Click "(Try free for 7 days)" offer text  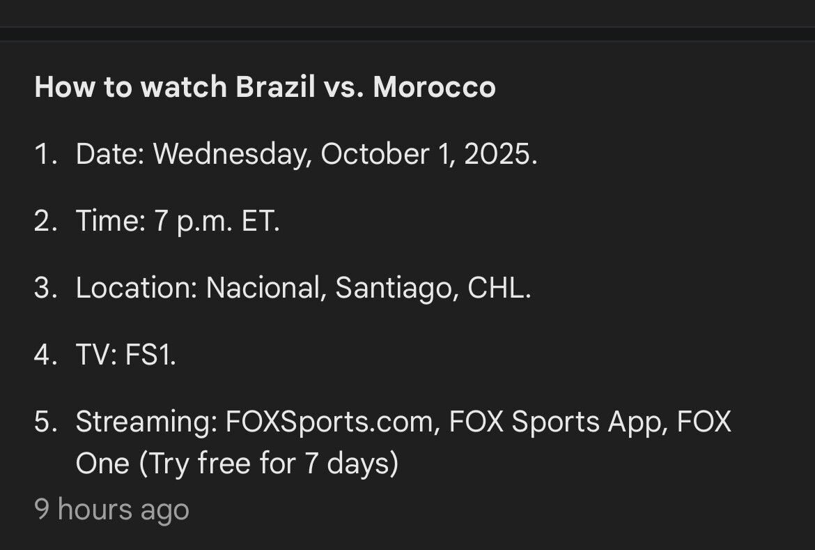point(269,464)
